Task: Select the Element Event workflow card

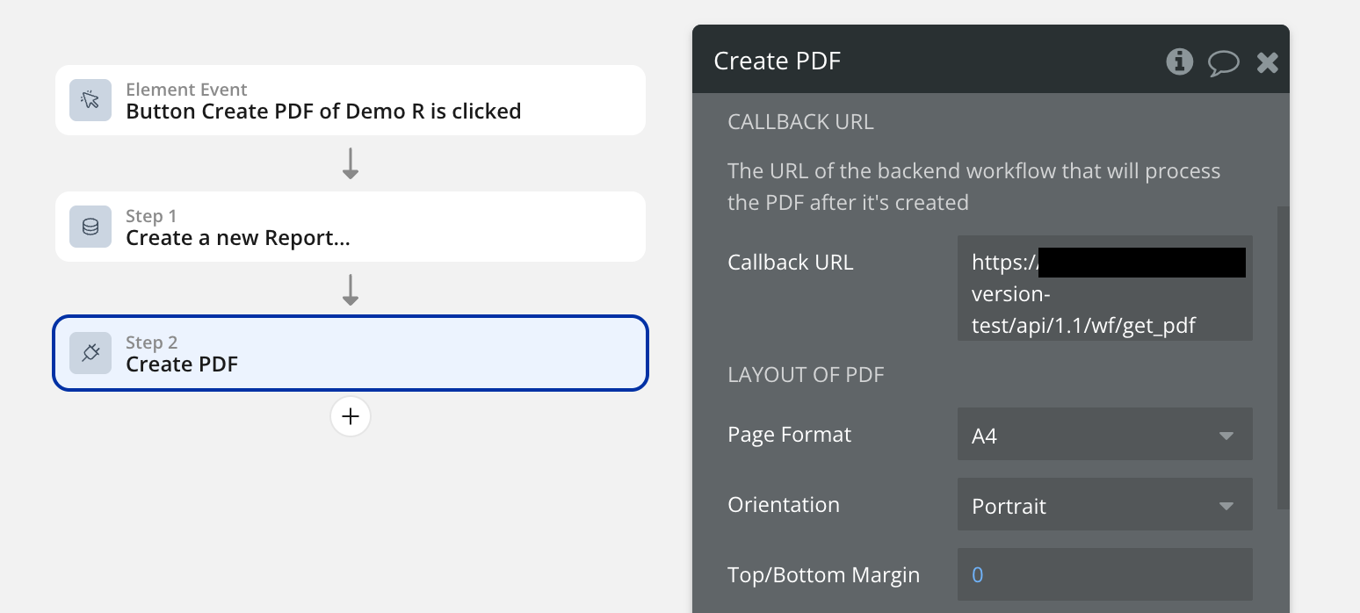Action: click(351, 100)
